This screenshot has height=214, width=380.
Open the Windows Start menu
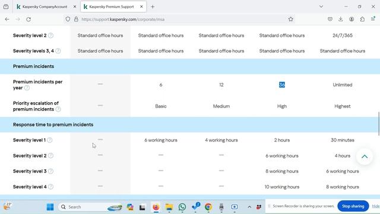pos(50,207)
